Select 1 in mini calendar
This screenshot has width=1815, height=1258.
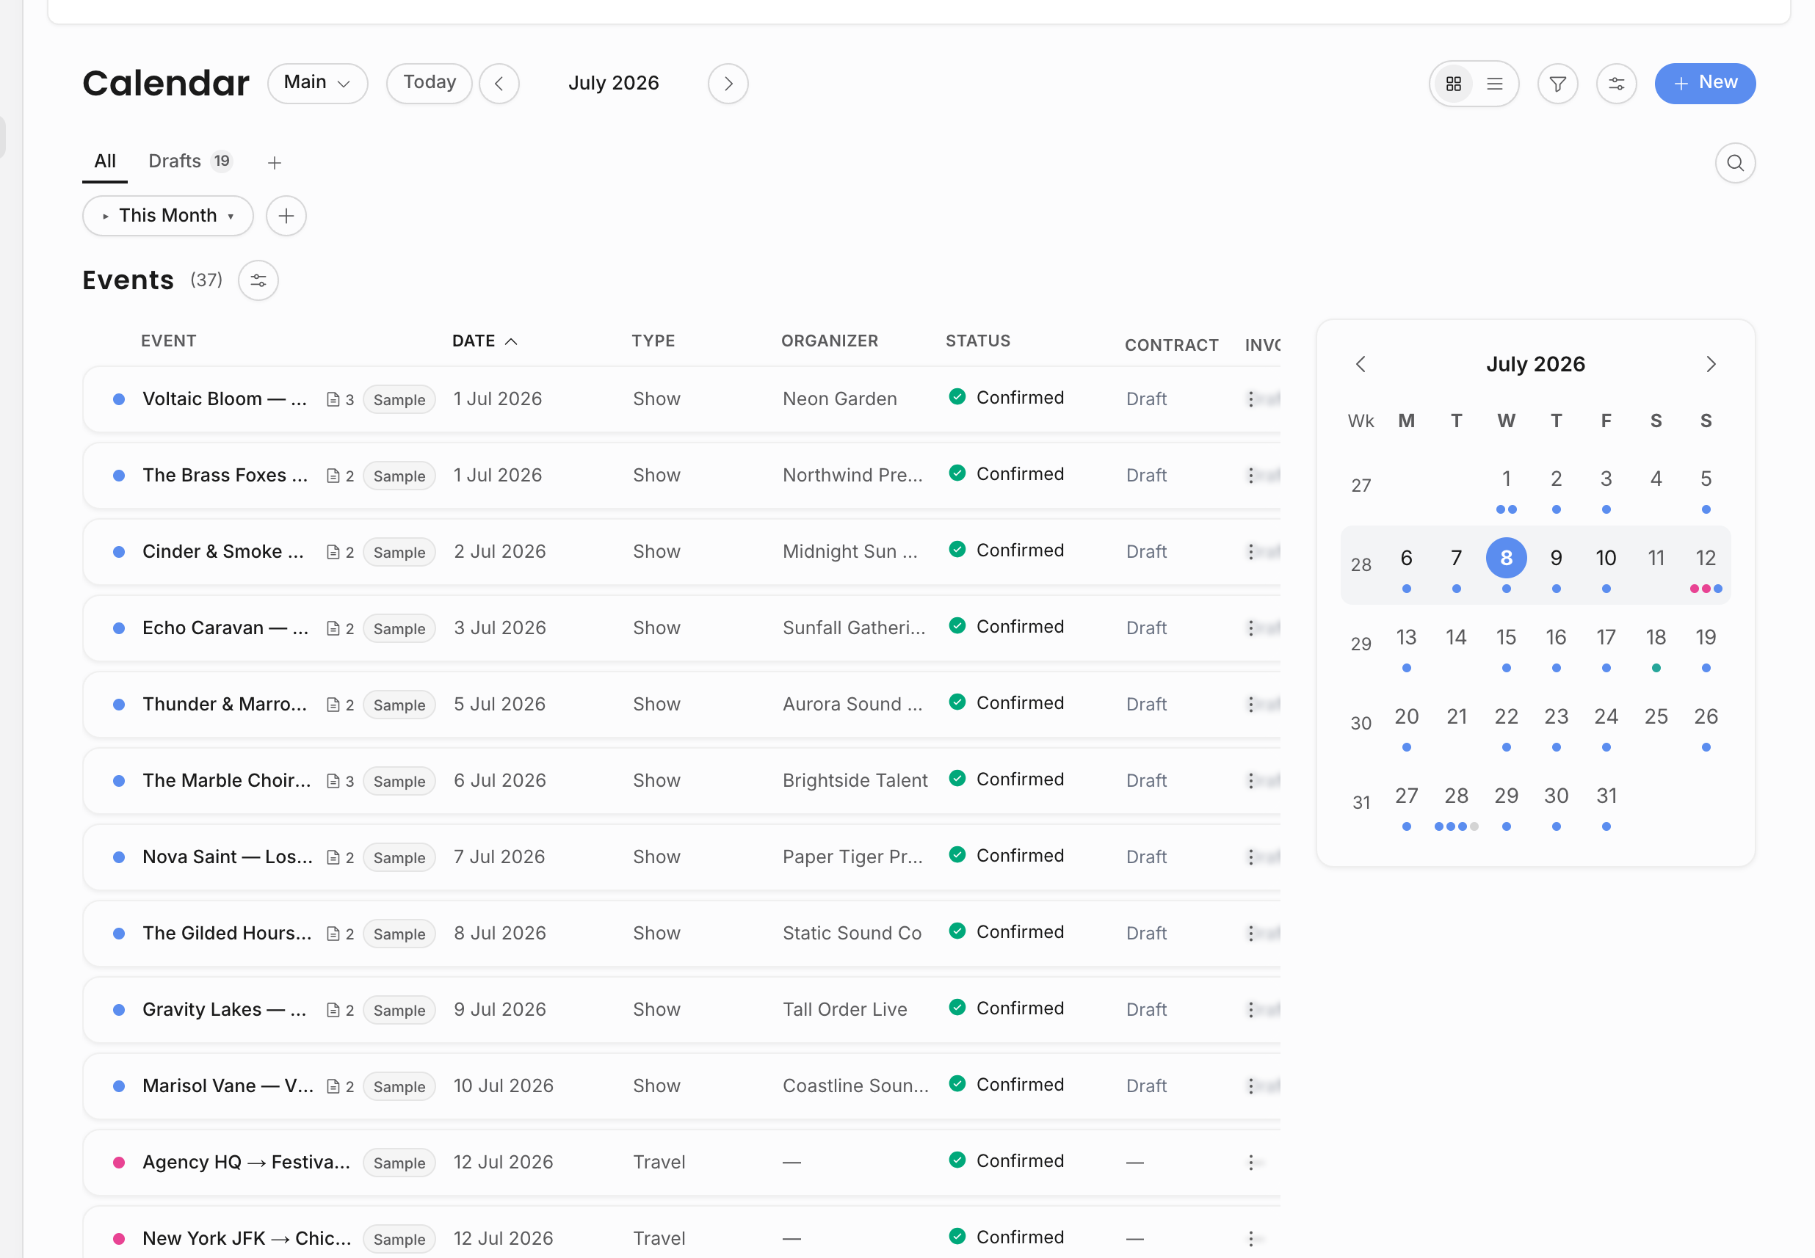coord(1506,479)
